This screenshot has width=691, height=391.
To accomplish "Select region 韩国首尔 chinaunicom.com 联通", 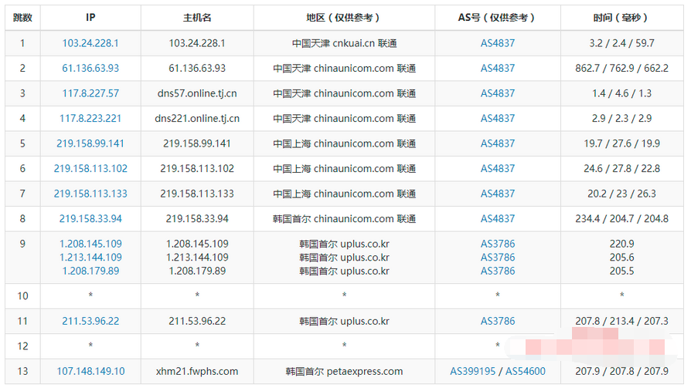I will pos(344,218).
